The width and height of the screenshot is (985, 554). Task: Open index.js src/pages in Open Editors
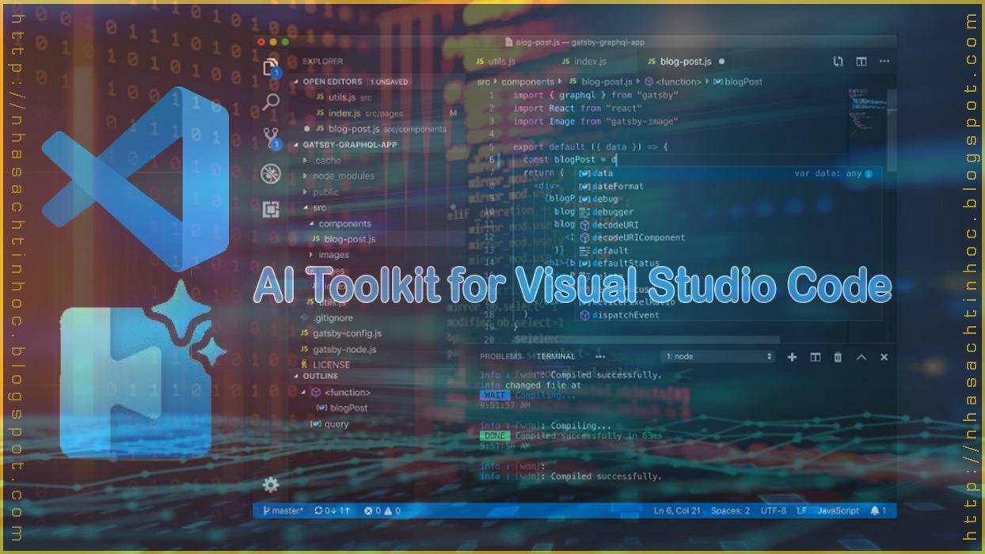[359, 113]
